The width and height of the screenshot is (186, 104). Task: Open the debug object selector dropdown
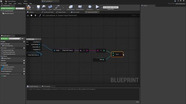[110, 7]
